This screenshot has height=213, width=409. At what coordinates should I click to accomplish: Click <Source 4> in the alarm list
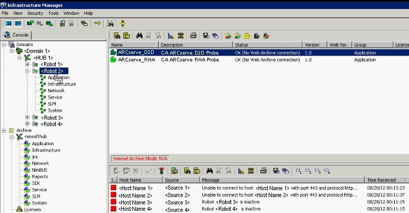[177, 210]
